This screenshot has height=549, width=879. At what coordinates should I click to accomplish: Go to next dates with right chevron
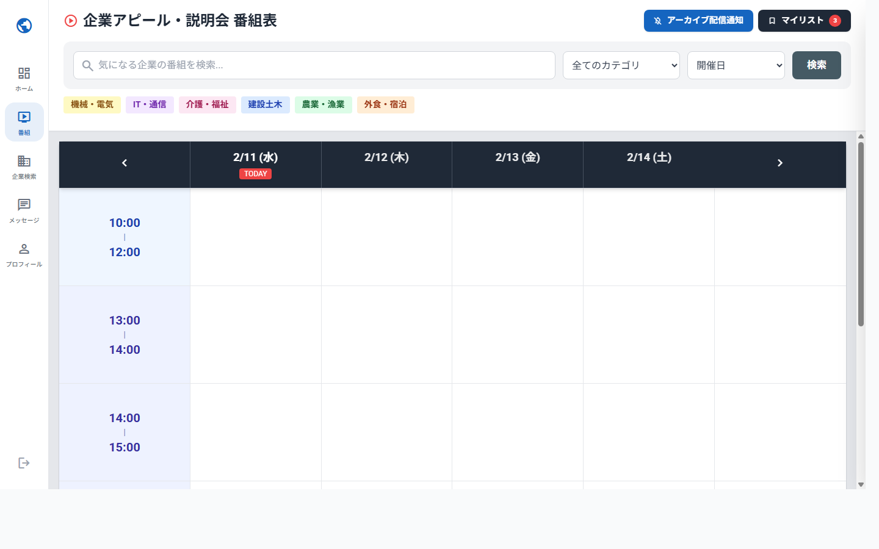pyautogui.click(x=780, y=163)
